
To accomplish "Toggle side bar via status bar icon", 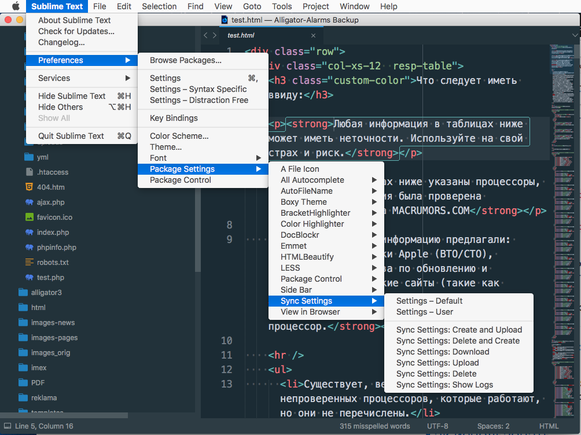I will pyautogui.click(x=8, y=426).
